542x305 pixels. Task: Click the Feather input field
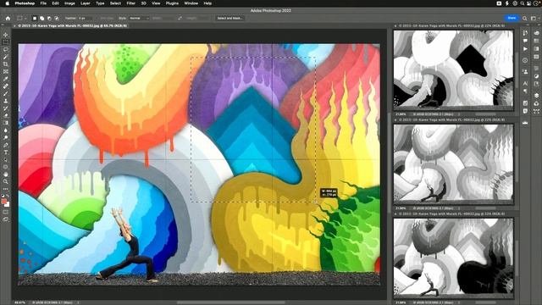point(85,18)
